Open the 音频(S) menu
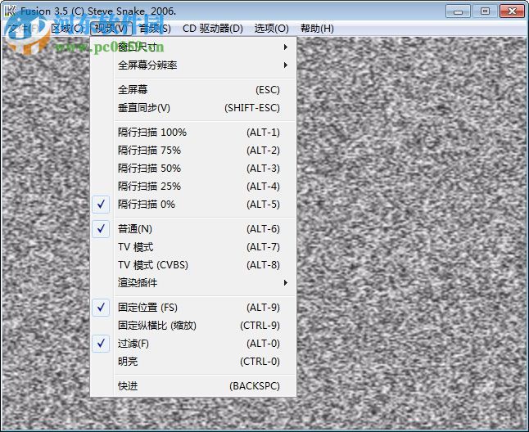 coord(155,29)
